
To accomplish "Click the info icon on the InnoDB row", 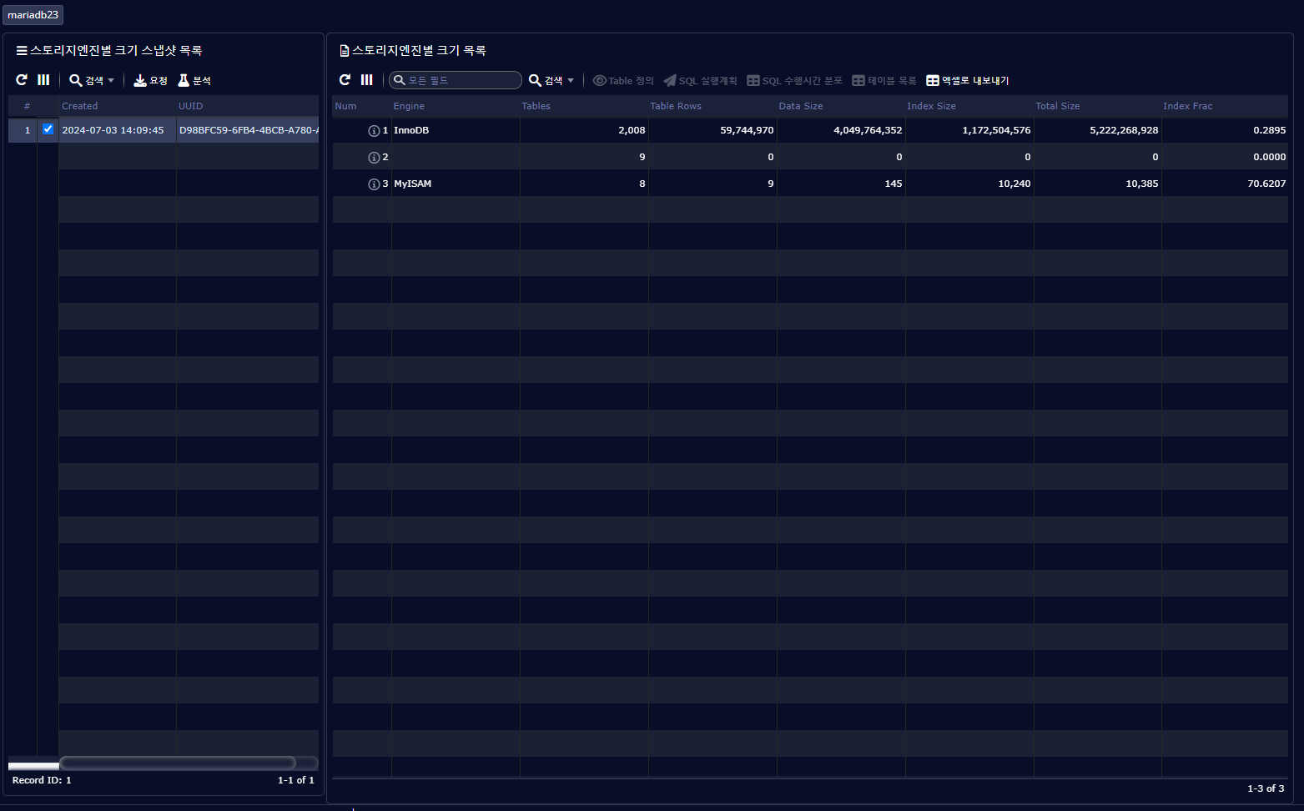I will 374,131.
